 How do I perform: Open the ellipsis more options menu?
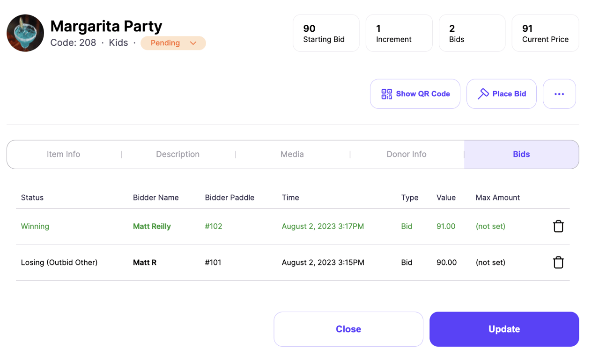559,93
